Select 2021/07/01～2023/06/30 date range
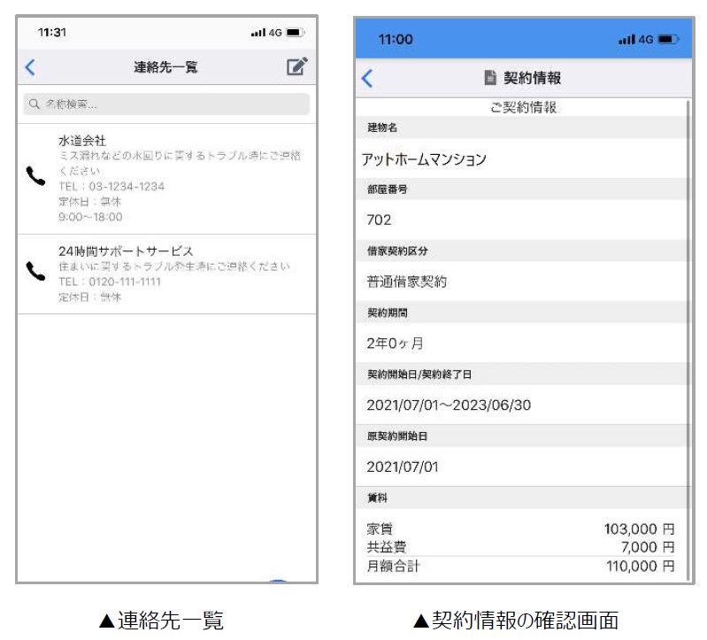 [x=449, y=405]
